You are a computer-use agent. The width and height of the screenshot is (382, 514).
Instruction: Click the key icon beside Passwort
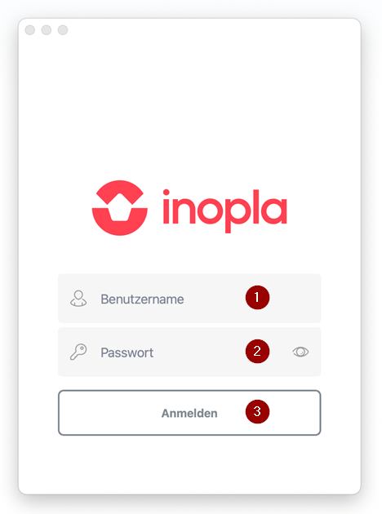[x=78, y=352]
